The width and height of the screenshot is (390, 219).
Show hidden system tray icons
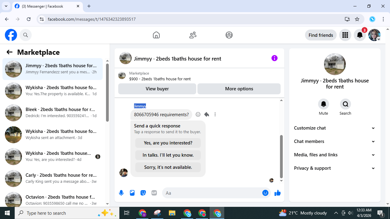pos(336,213)
